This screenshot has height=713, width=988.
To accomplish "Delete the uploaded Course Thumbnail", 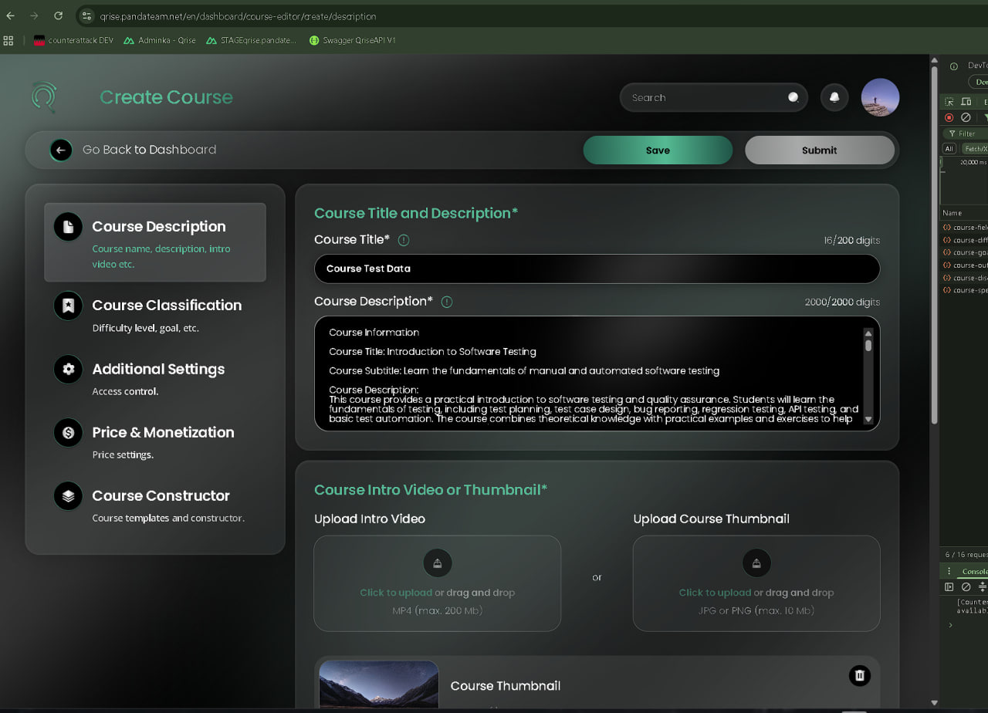I will tap(859, 676).
